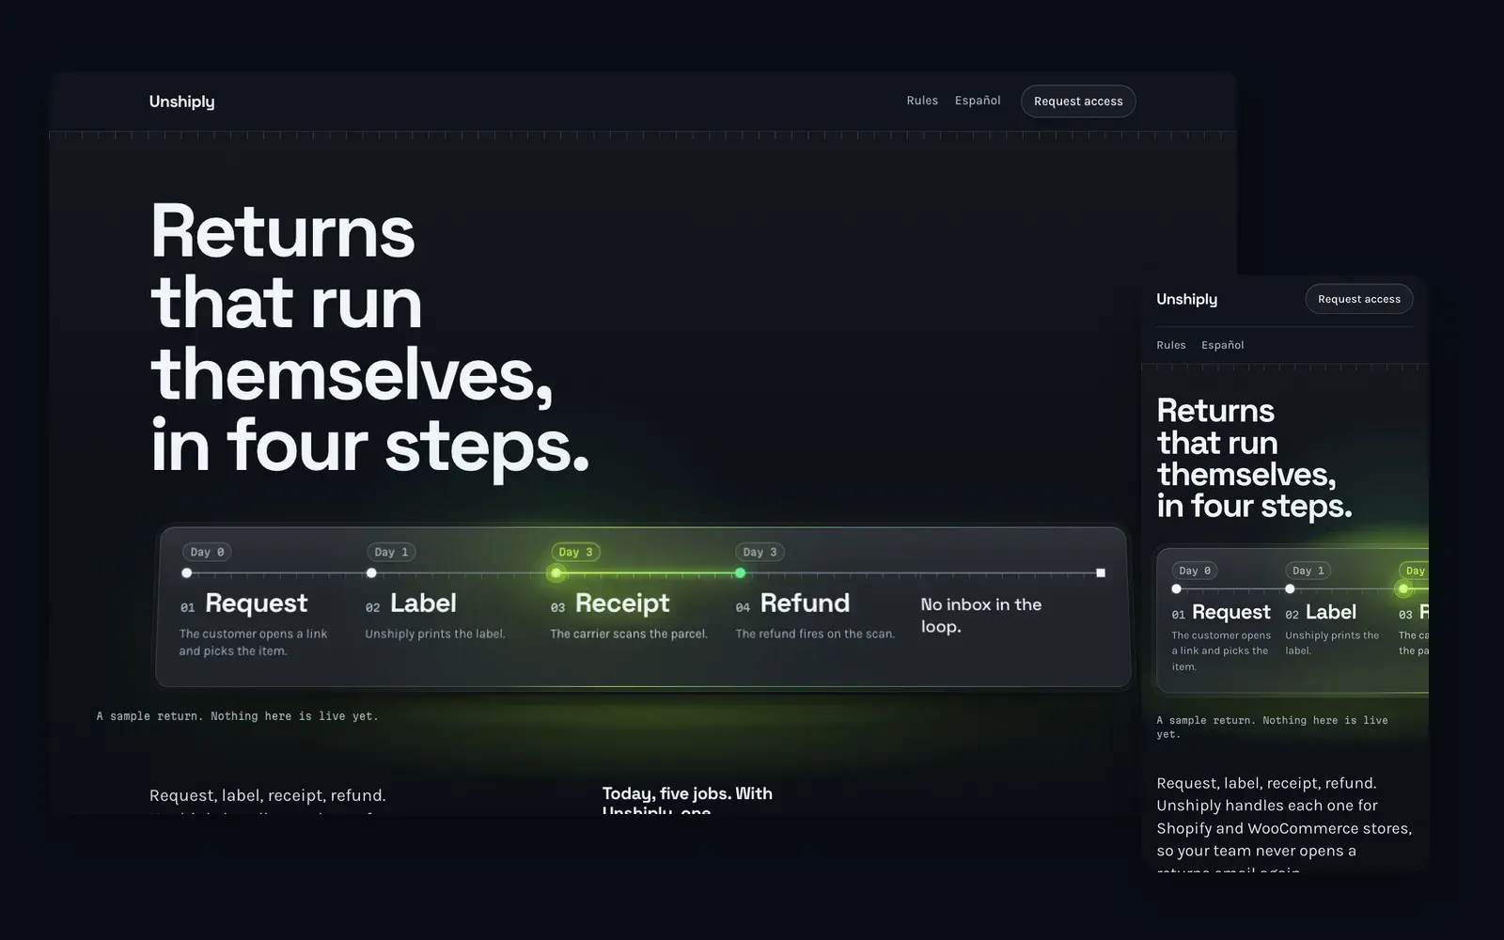Click desktop text 'Unshiply prints the label.'
Image resolution: width=1504 pixels, height=940 pixels.
[435, 634]
